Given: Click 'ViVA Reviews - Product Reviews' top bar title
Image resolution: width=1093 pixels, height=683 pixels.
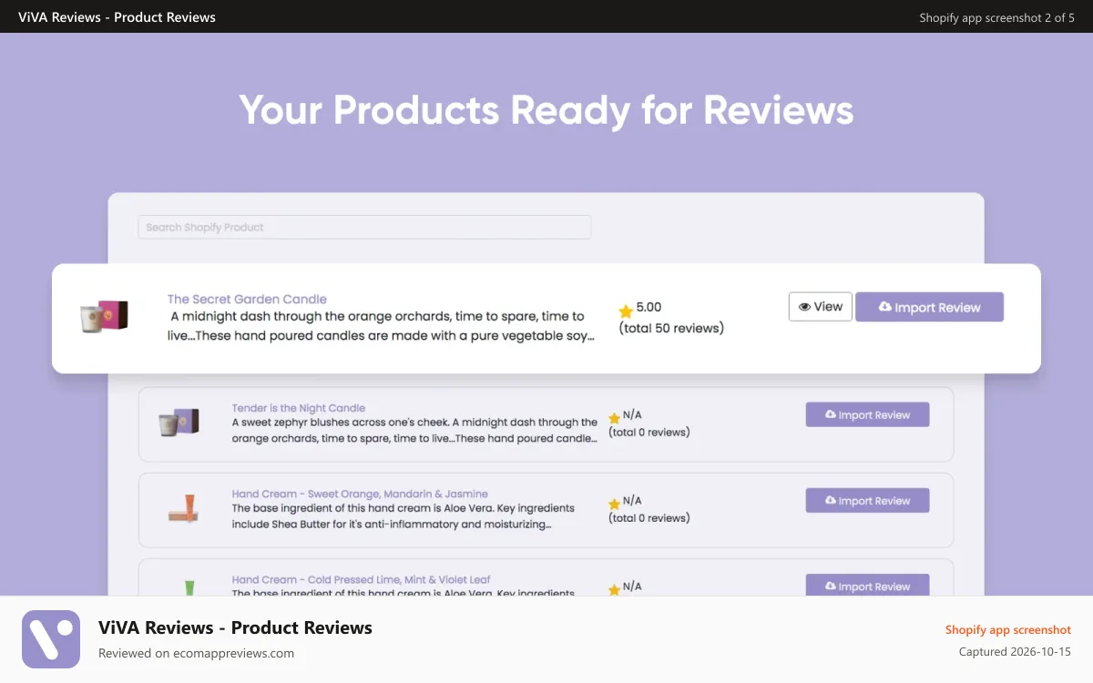Looking at the screenshot, I should (x=117, y=16).
